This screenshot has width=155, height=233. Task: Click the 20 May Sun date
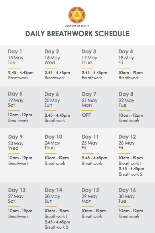[52, 103]
